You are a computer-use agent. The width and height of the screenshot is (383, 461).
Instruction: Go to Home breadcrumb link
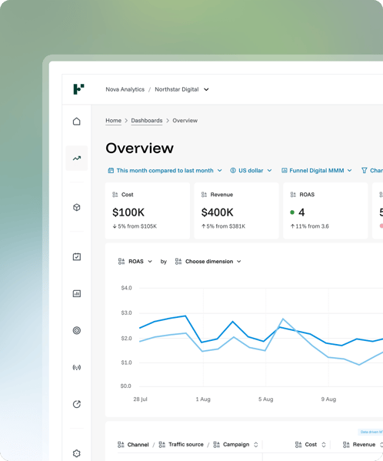(x=113, y=121)
